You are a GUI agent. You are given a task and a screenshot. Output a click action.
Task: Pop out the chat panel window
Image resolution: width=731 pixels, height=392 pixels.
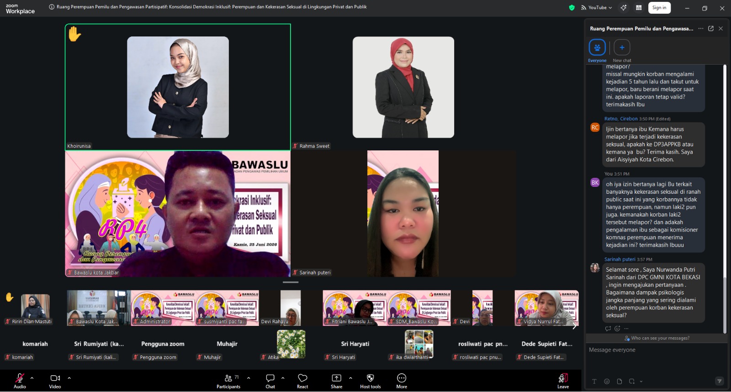711,28
